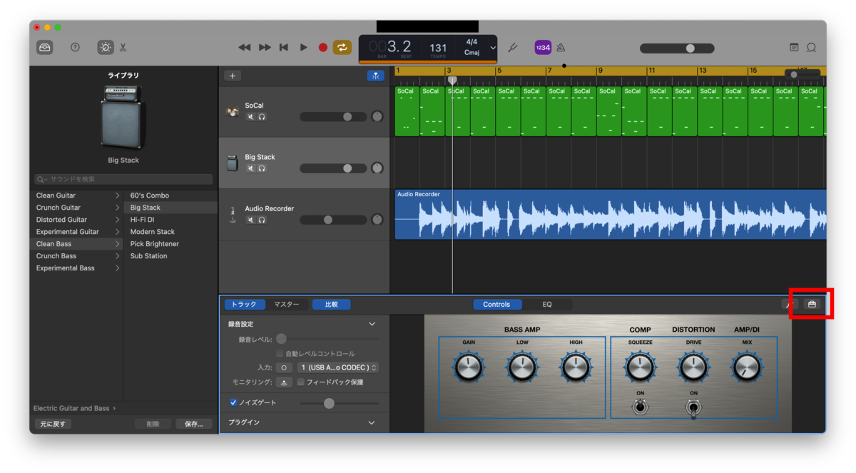Open the 入力 USB Audio CODEC dropdown
Viewport: 856px width, 473px height.
pos(338,368)
